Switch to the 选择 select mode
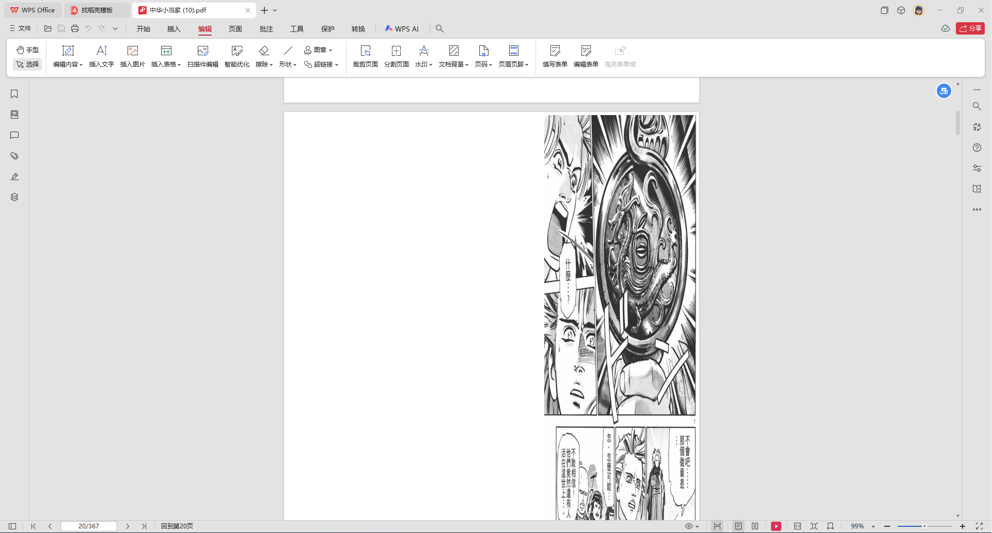This screenshot has width=992, height=533. [27, 64]
